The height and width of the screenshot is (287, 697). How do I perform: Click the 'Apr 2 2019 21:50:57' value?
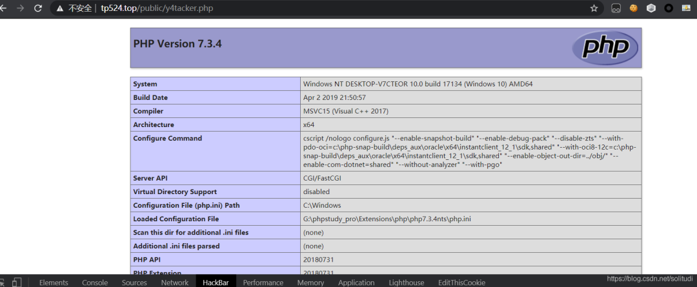334,98
